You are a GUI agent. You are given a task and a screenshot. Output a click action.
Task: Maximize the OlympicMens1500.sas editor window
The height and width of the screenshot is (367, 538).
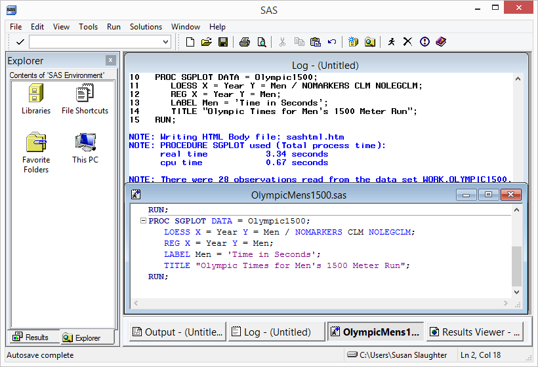[x=488, y=195]
